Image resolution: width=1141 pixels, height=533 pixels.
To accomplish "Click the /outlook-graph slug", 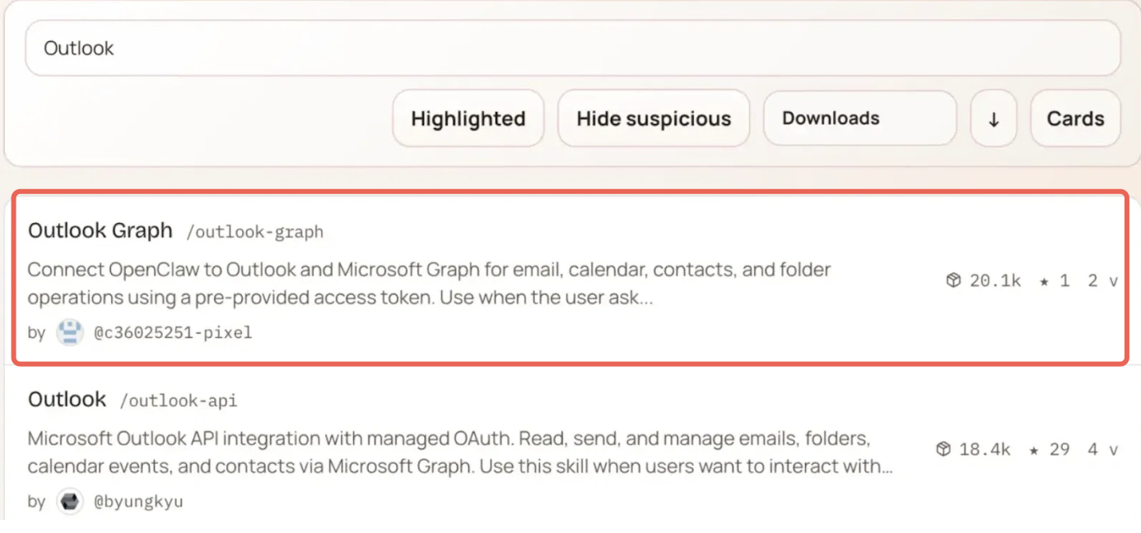I will (x=254, y=232).
